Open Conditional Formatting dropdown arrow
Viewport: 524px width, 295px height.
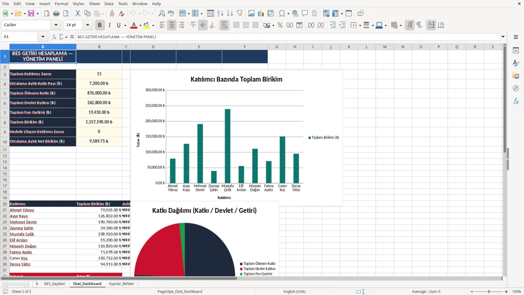point(400,25)
